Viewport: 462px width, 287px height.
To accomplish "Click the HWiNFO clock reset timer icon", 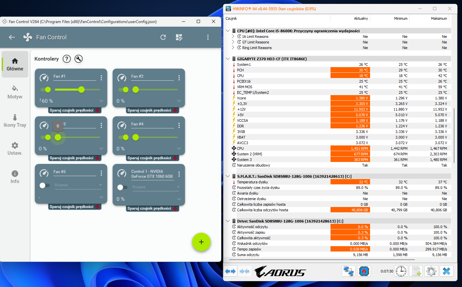I will pos(401,271).
